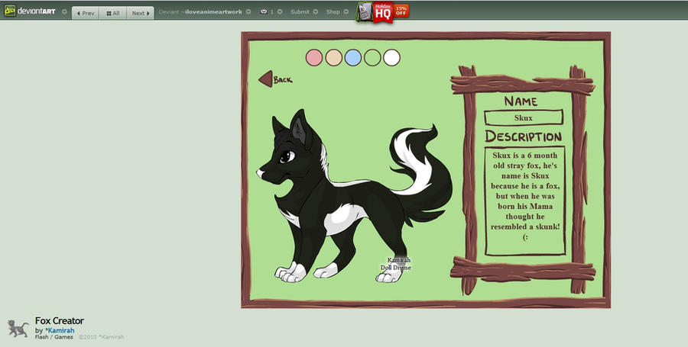
Task: Expand the messages dropdown arrow
Action: (280, 11)
